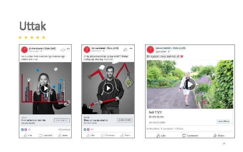
Task: Open the 1 Comment link on first ad
Action: click(x=64, y=129)
